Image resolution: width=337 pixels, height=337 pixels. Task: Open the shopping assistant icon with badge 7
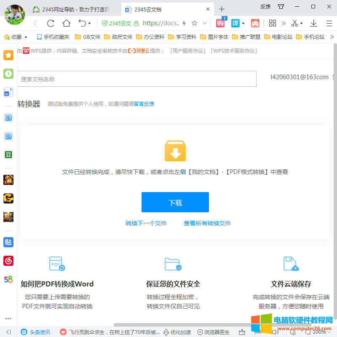pyautogui.click(x=220, y=23)
